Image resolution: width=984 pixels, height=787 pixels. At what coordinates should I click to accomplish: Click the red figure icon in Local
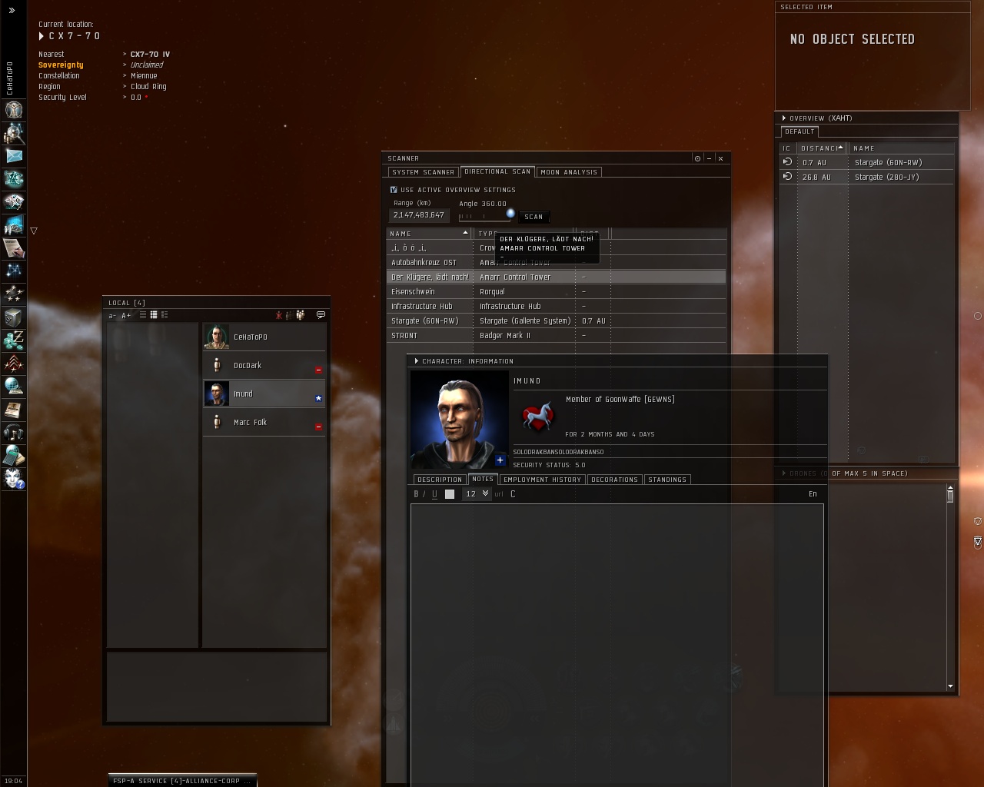279,315
